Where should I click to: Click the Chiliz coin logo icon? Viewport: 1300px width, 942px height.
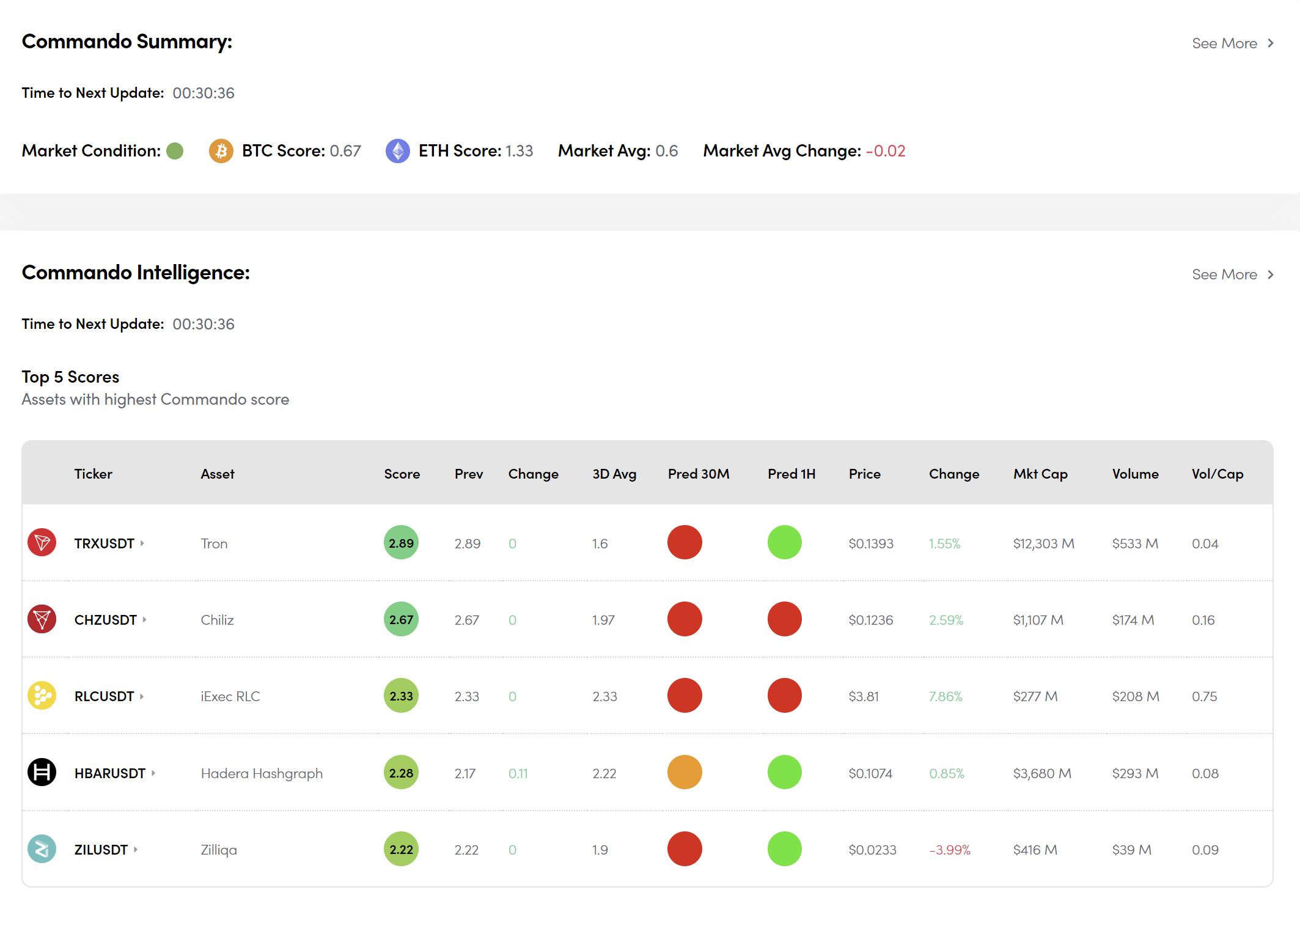point(42,619)
